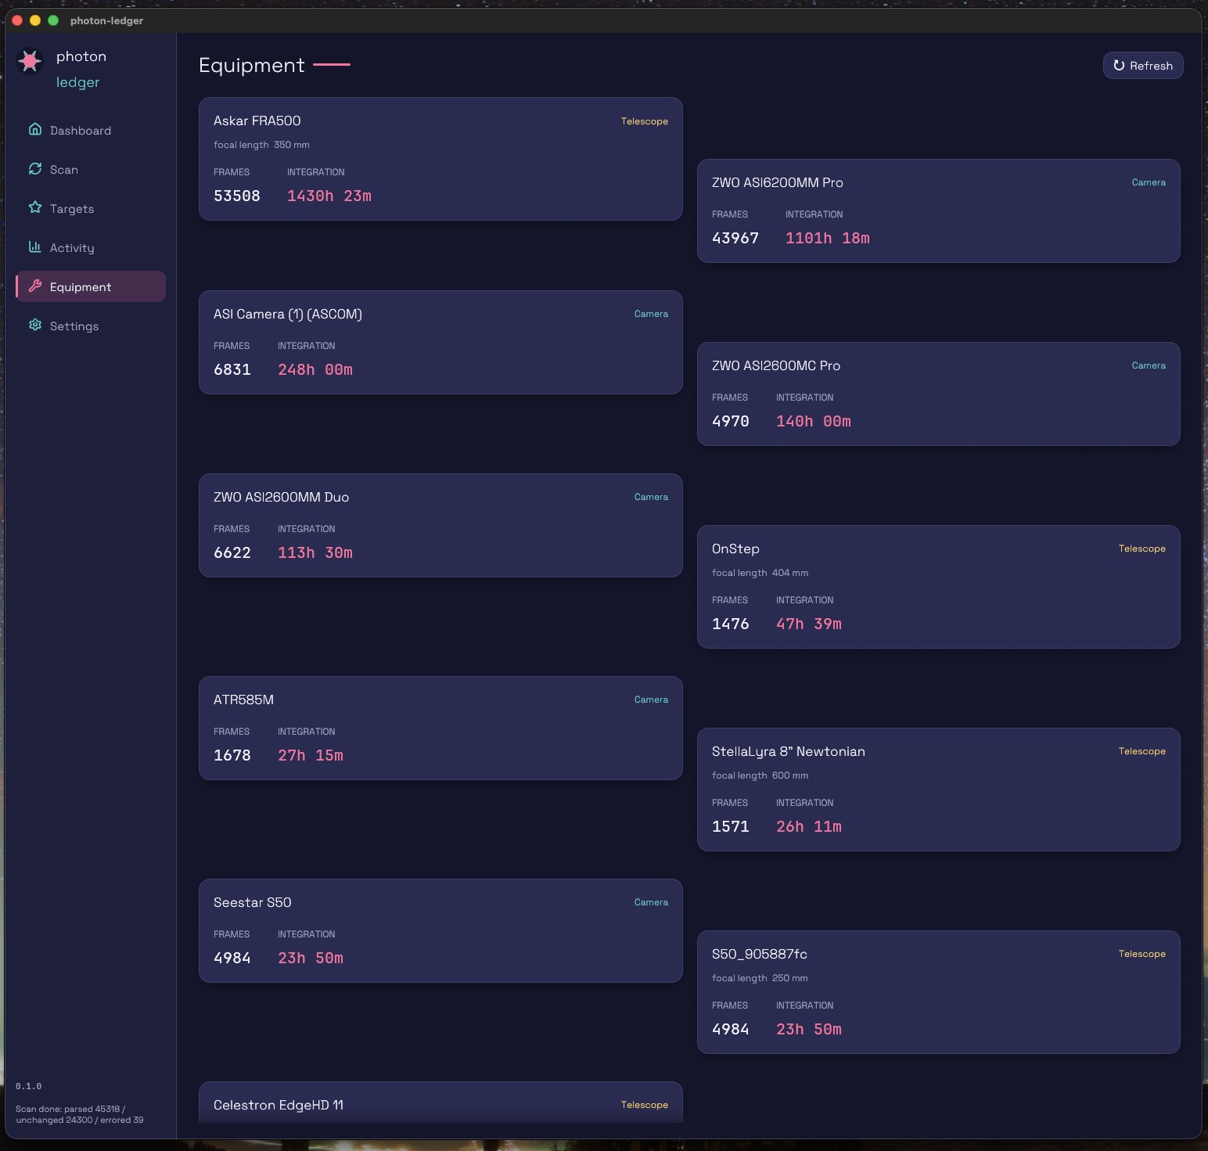1208x1151 pixels.
Task: Click the Telescope badge on Celestron EdgeHD 11
Action: [645, 1105]
